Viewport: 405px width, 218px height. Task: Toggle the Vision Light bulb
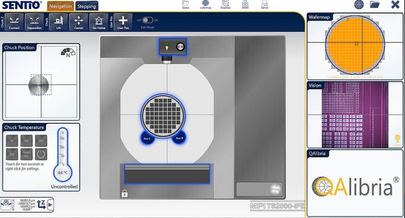(x=397, y=139)
